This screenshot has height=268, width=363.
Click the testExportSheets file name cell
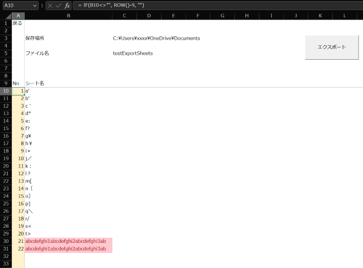pyautogui.click(x=133, y=54)
